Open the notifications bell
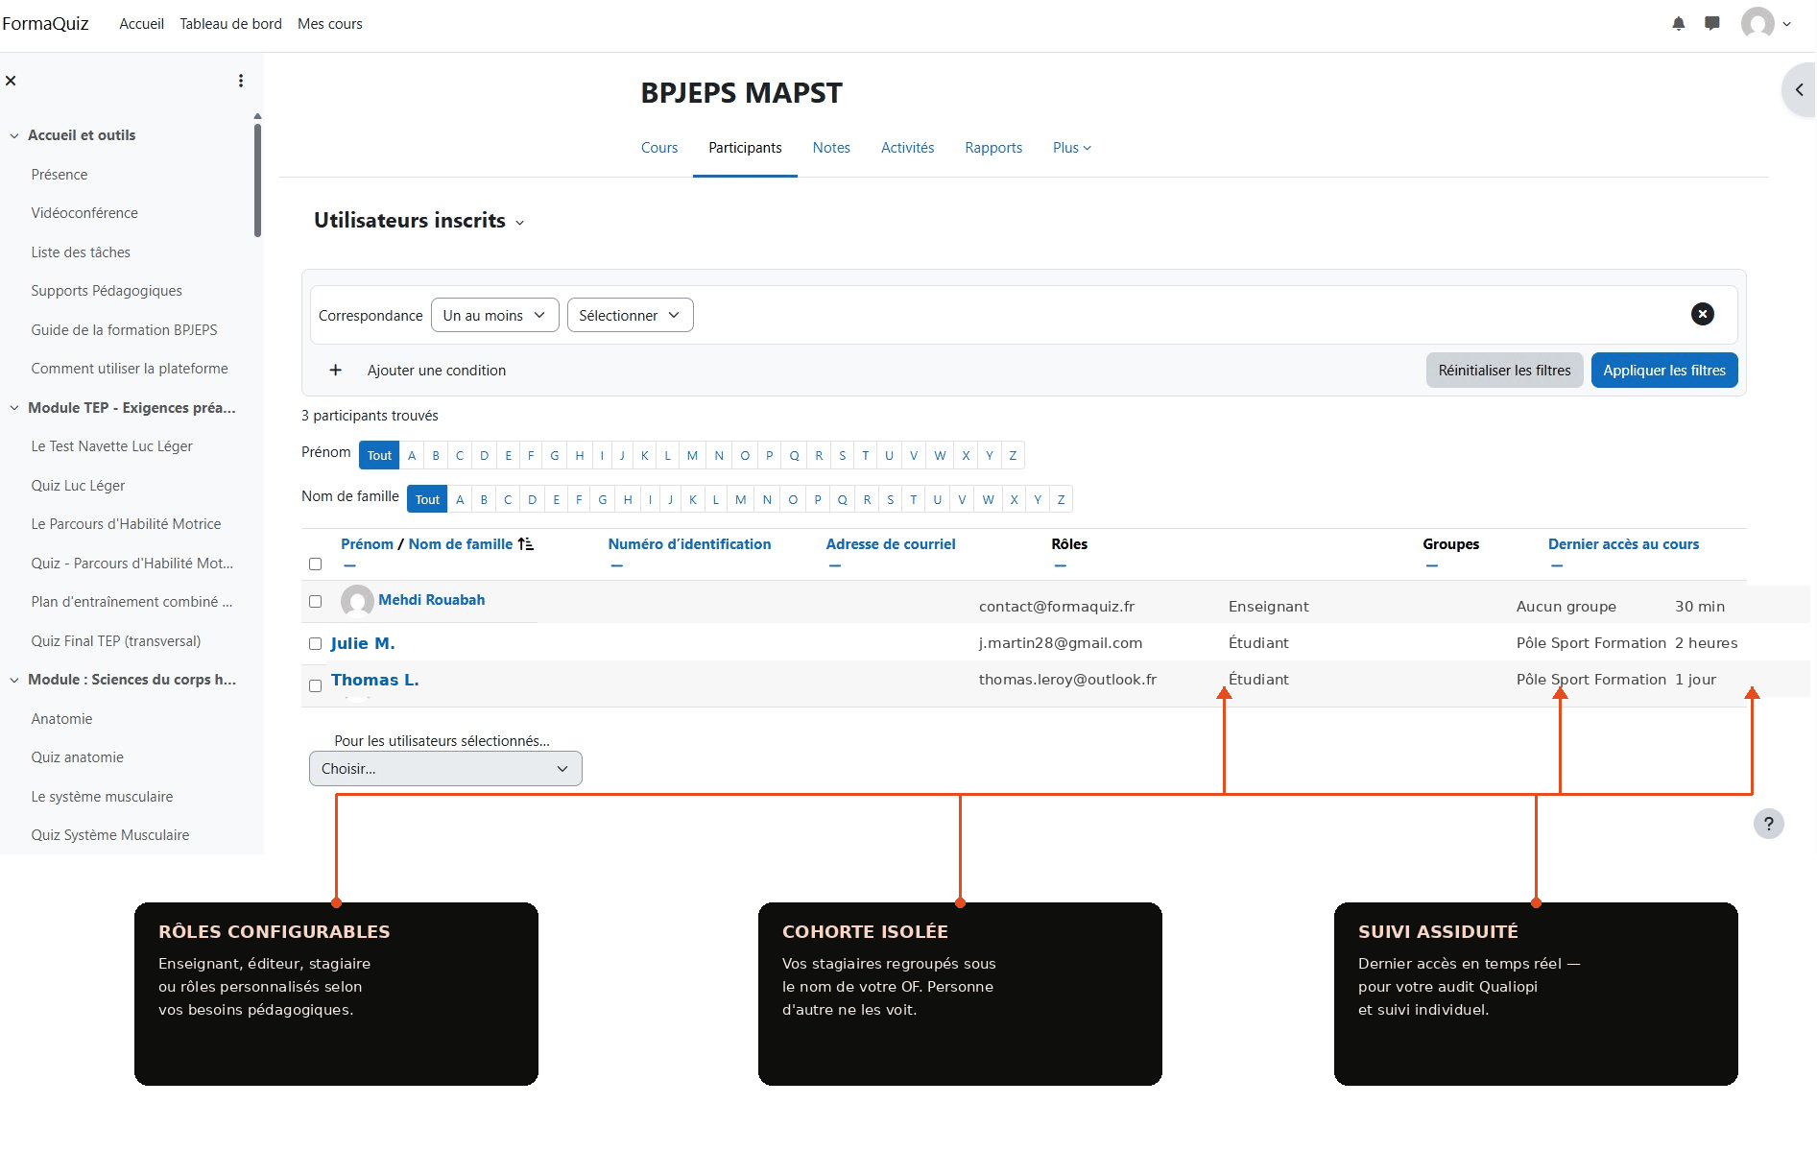 1678,23
